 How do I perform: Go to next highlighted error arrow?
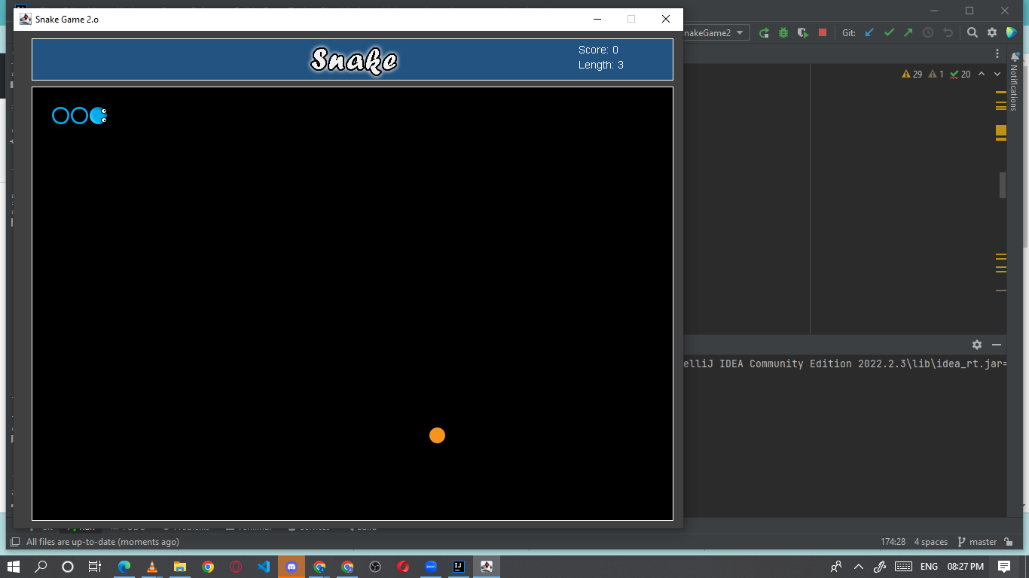(997, 74)
